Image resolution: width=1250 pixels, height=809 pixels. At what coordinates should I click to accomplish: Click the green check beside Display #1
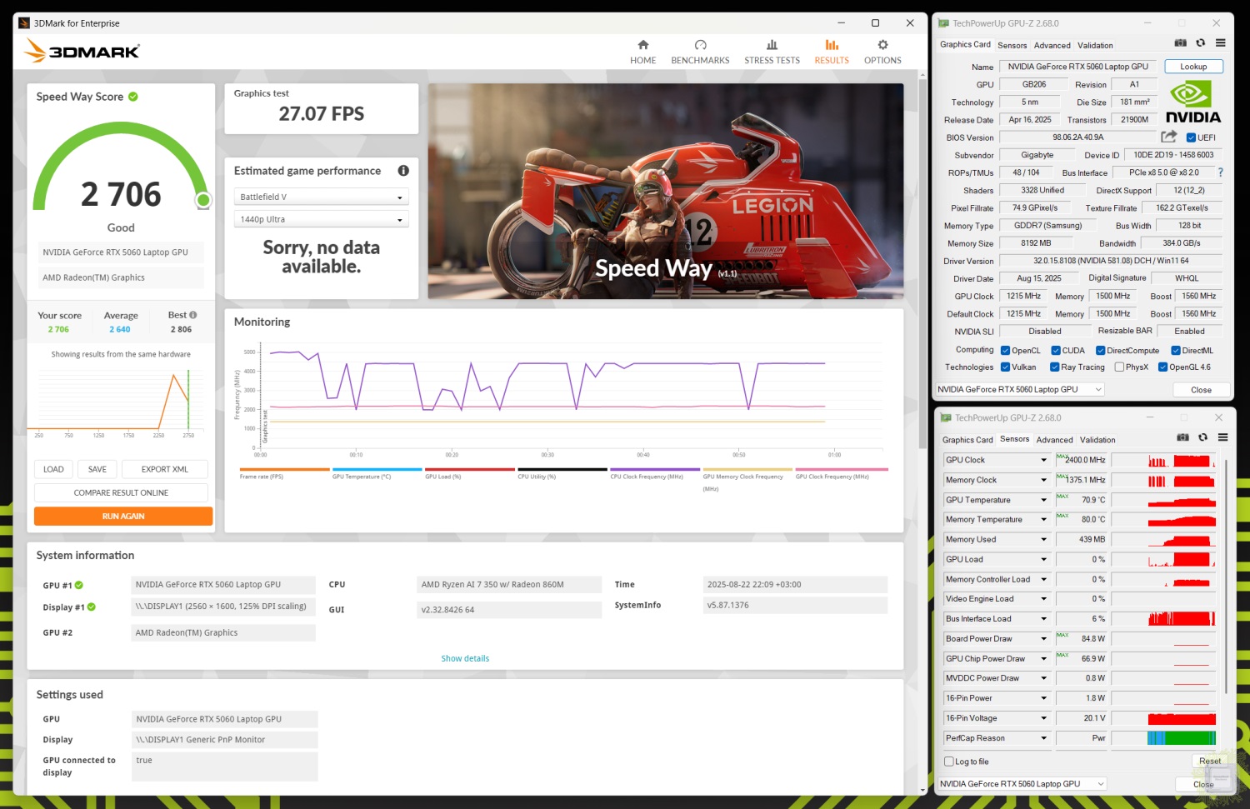[x=92, y=607]
